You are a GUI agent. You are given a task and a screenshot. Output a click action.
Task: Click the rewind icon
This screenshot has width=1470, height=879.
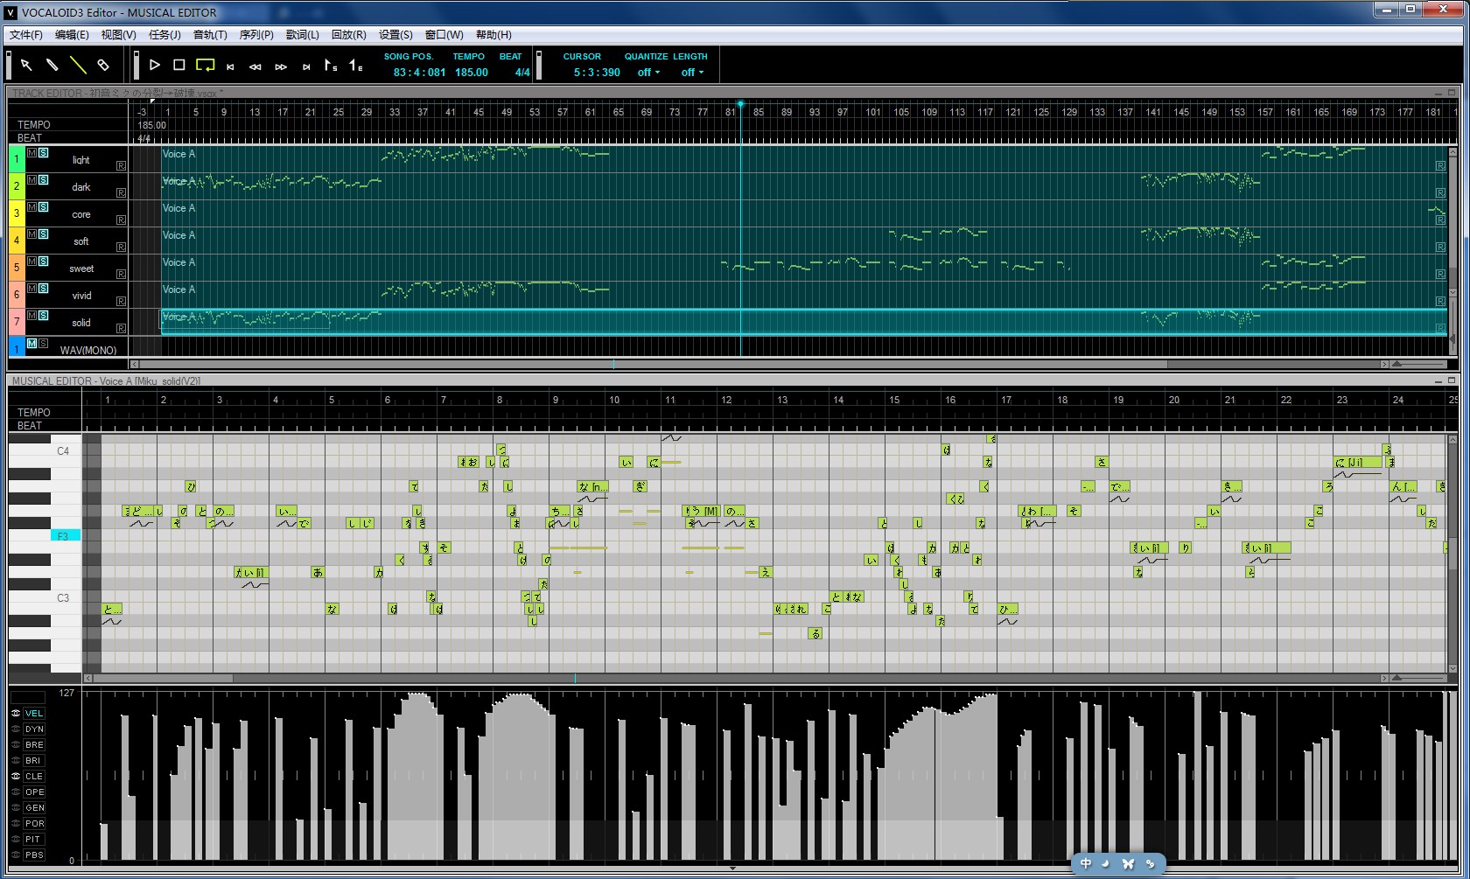(255, 66)
